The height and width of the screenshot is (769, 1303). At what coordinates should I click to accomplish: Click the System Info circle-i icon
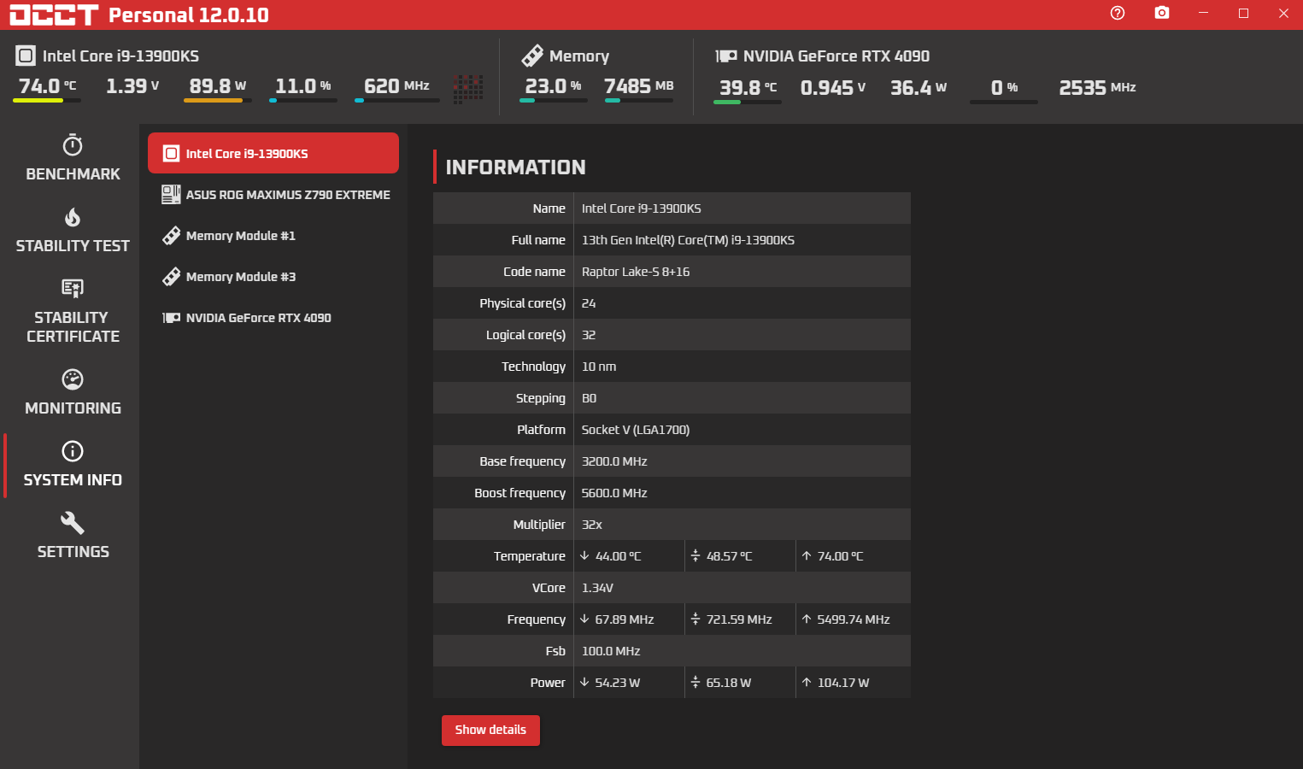[73, 450]
